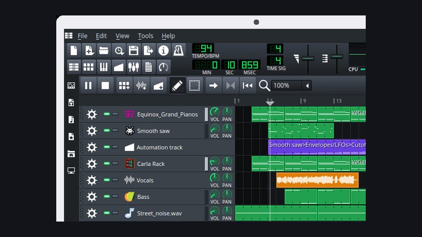The image size is (422, 237).
Task: Open Carla Rack track gear menu
Action: [x=92, y=164]
